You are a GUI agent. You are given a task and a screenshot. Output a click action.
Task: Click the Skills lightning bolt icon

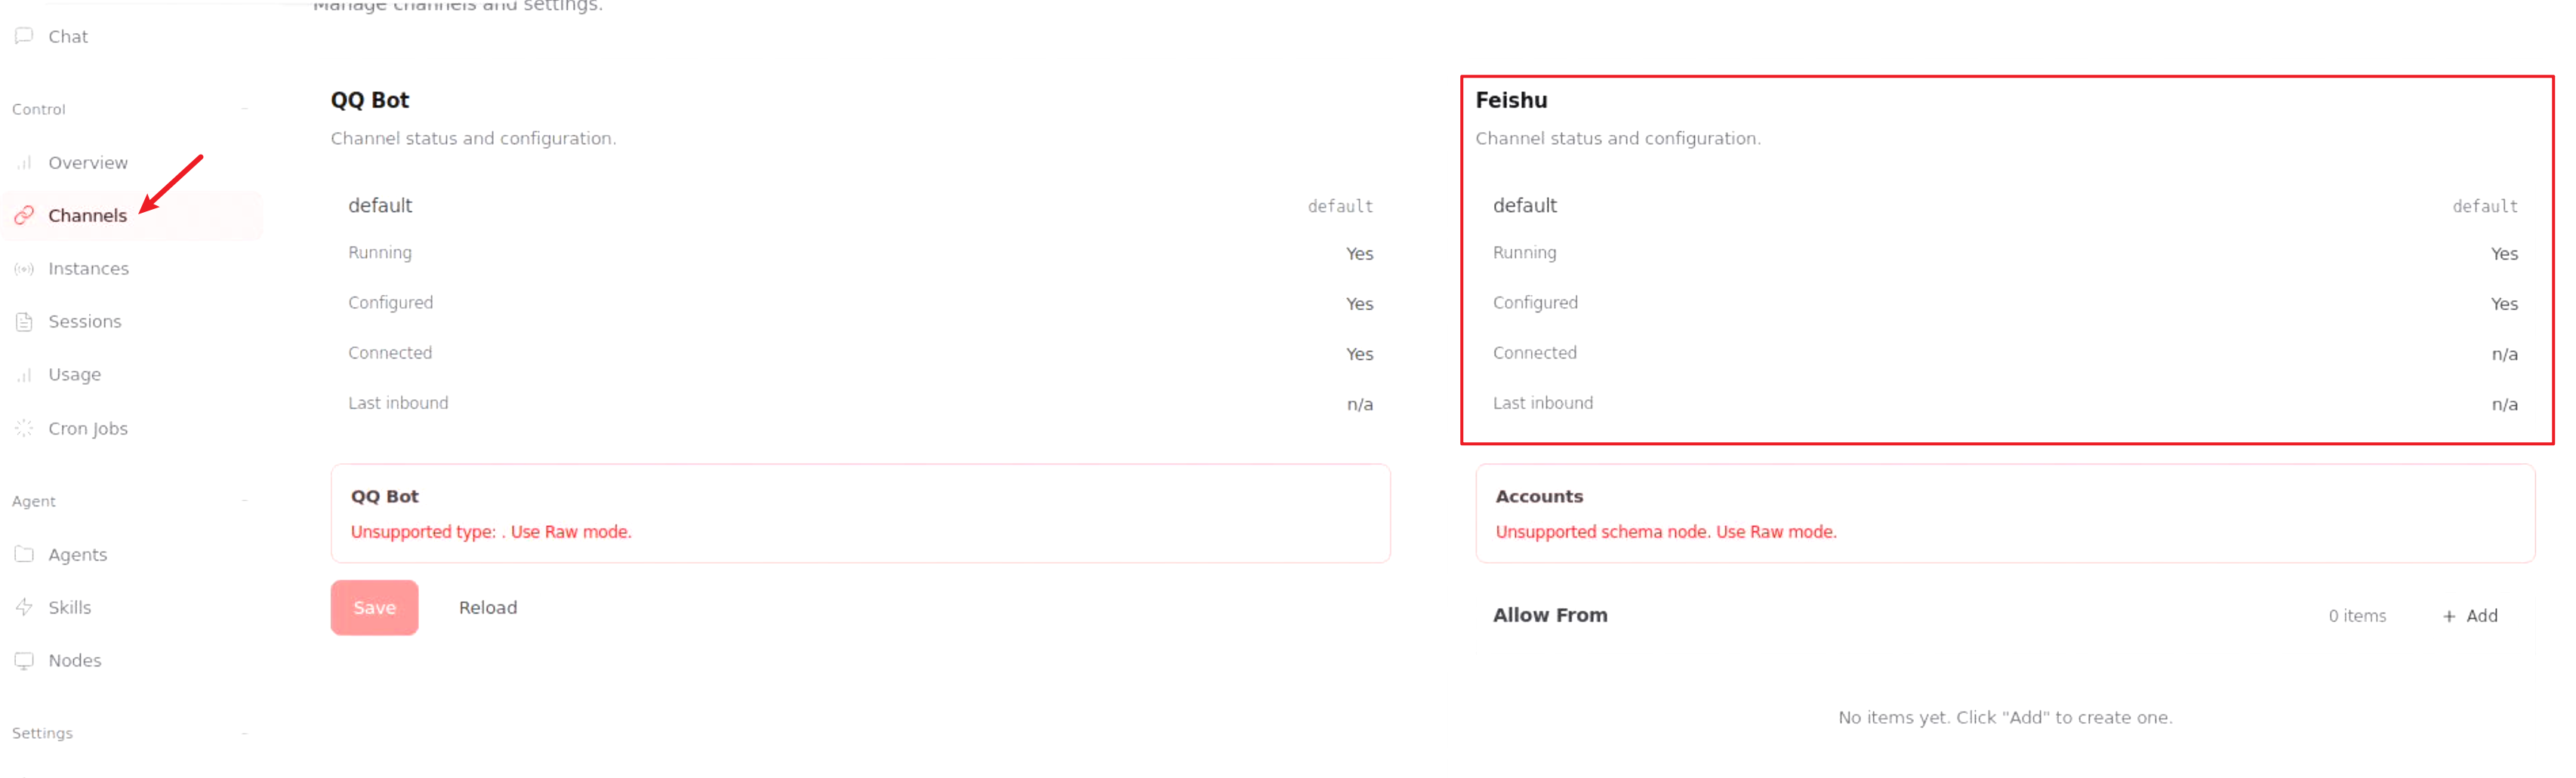(x=24, y=607)
